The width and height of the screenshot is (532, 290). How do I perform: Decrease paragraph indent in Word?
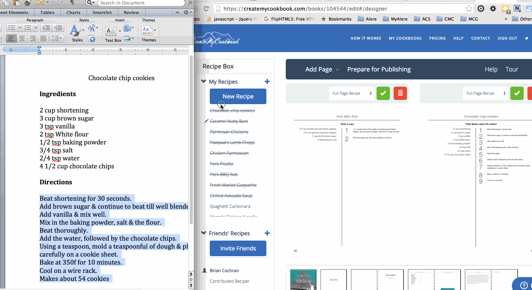click(x=46, y=28)
